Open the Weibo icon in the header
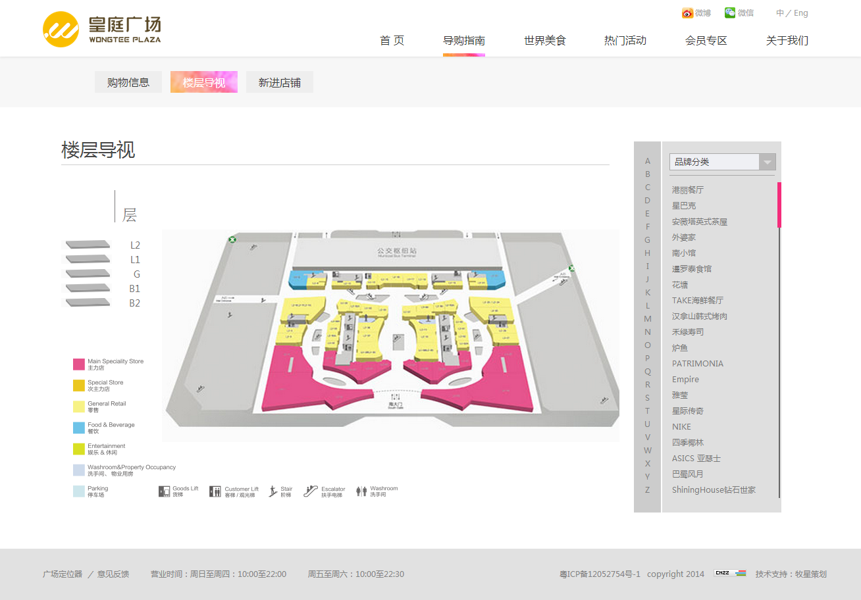 point(686,12)
